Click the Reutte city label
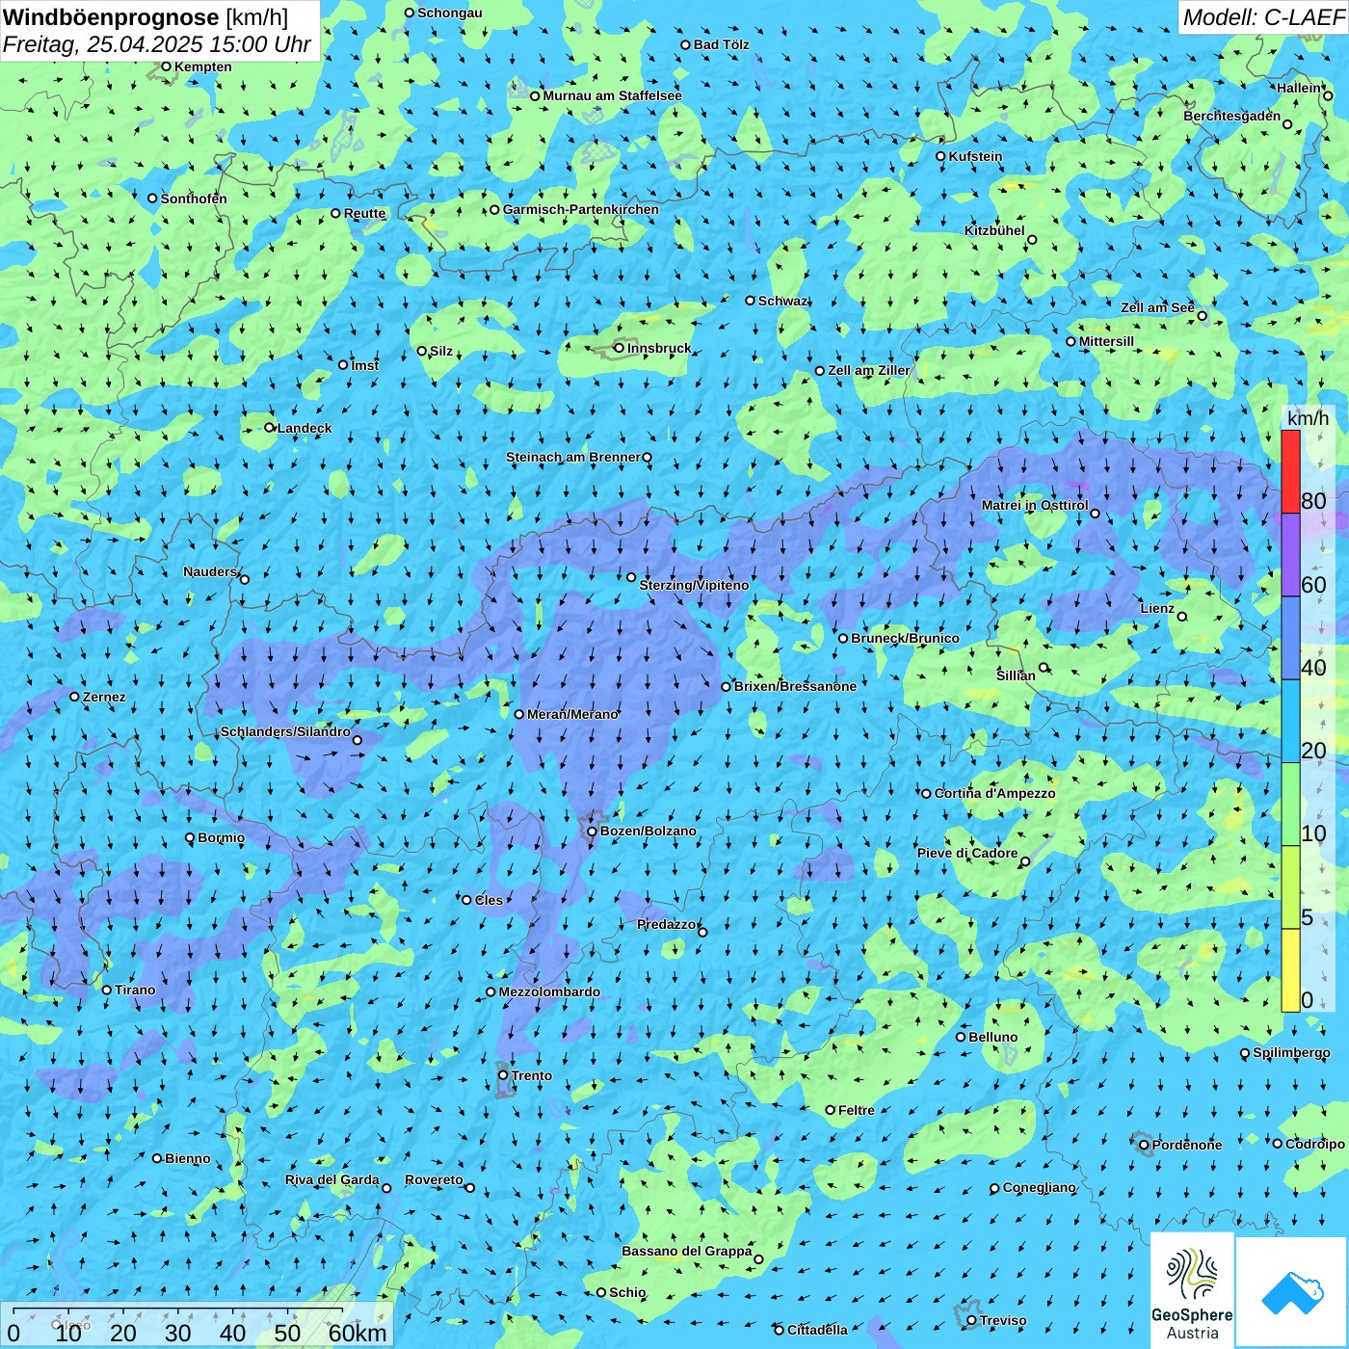This screenshot has width=1349, height=1349. pos(364,214)
